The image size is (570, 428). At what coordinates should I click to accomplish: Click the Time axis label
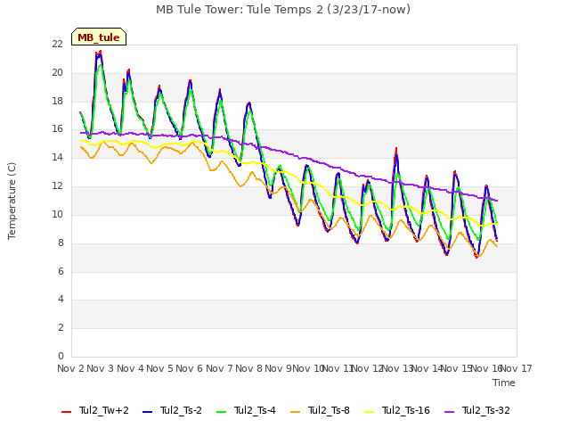(504, 383)
